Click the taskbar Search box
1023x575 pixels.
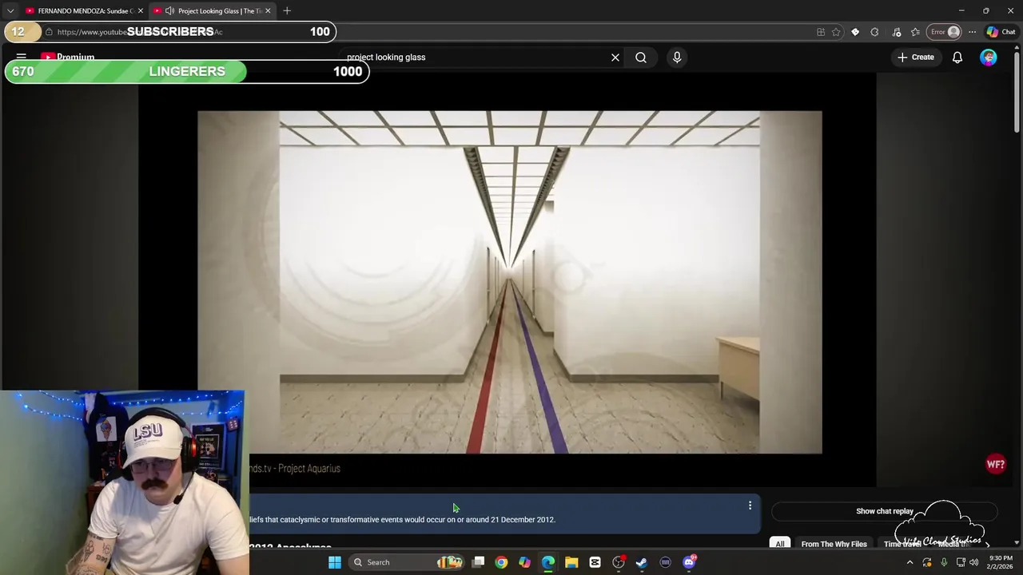[x=406, y=562]
